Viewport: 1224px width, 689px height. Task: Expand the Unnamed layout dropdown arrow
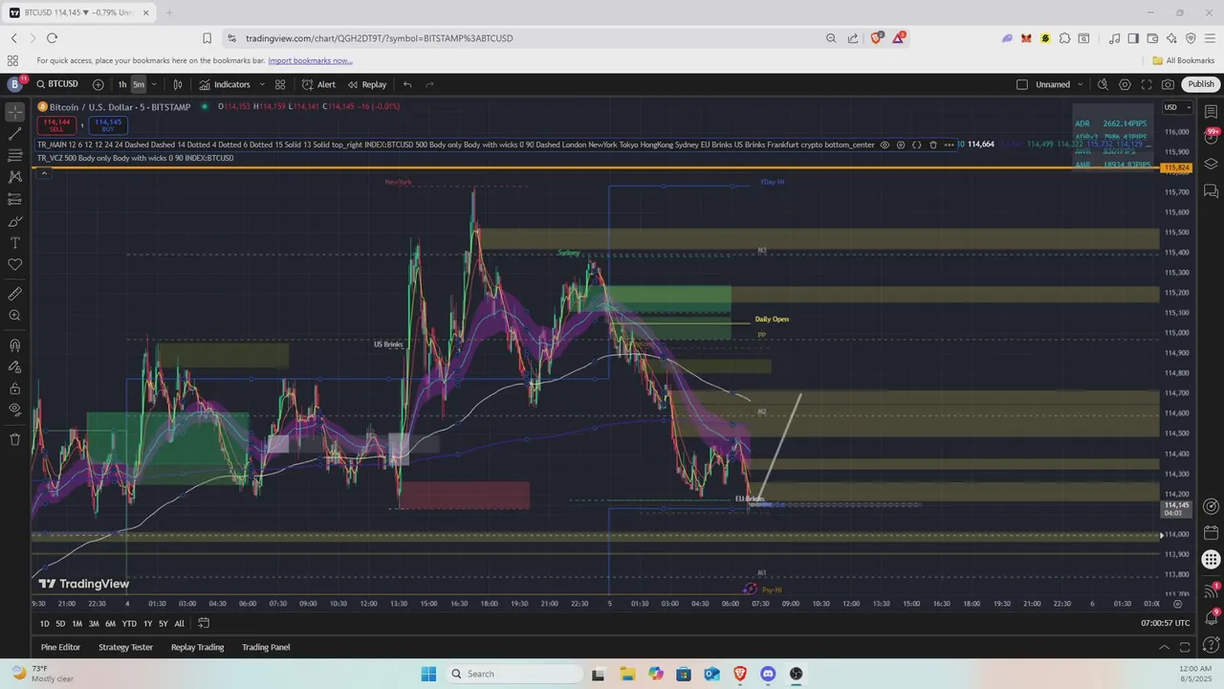(1081, 84)
